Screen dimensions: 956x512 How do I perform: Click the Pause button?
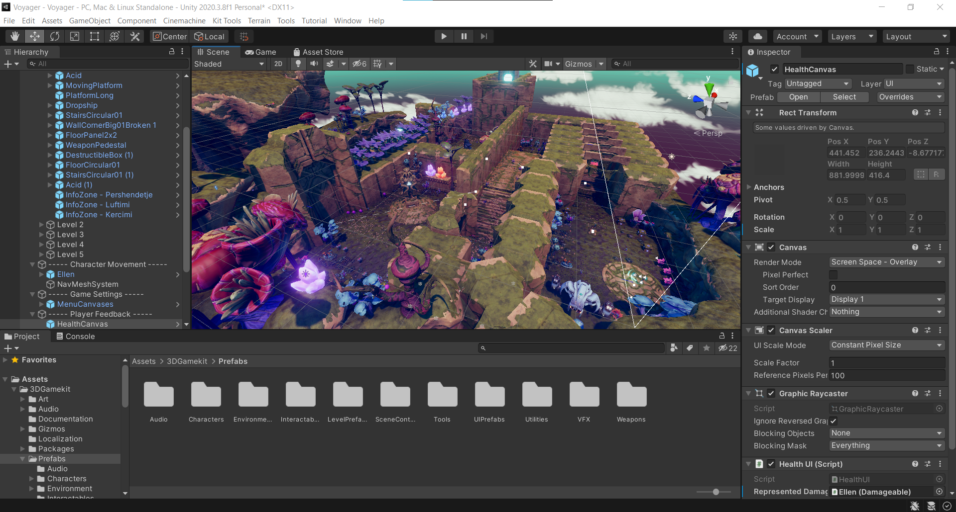pyautogui.click(x=464, y=36)
